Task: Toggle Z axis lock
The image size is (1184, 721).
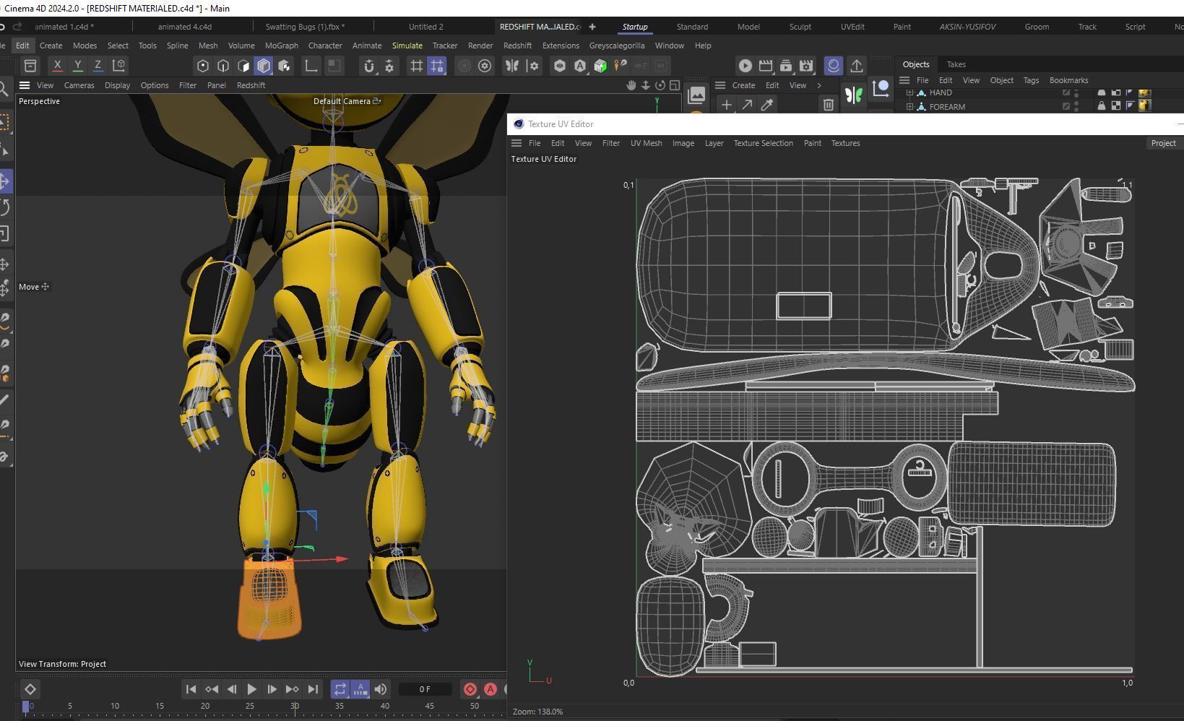Action: tap(98, 66)
